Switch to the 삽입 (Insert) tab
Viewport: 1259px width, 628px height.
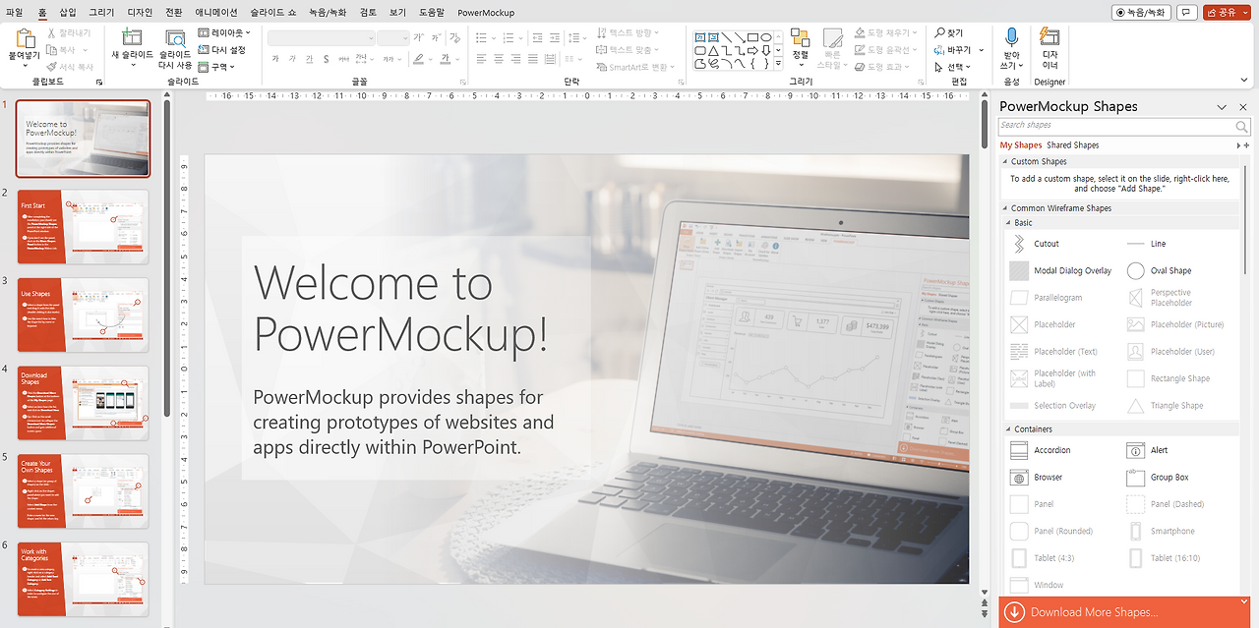pyautogui.click(x=68, y=13)
